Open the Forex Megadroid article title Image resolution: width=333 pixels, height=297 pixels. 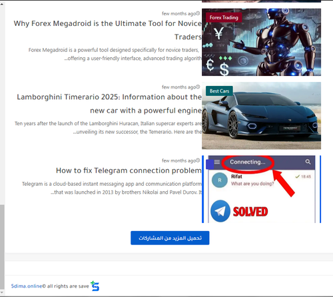point(108,30)
